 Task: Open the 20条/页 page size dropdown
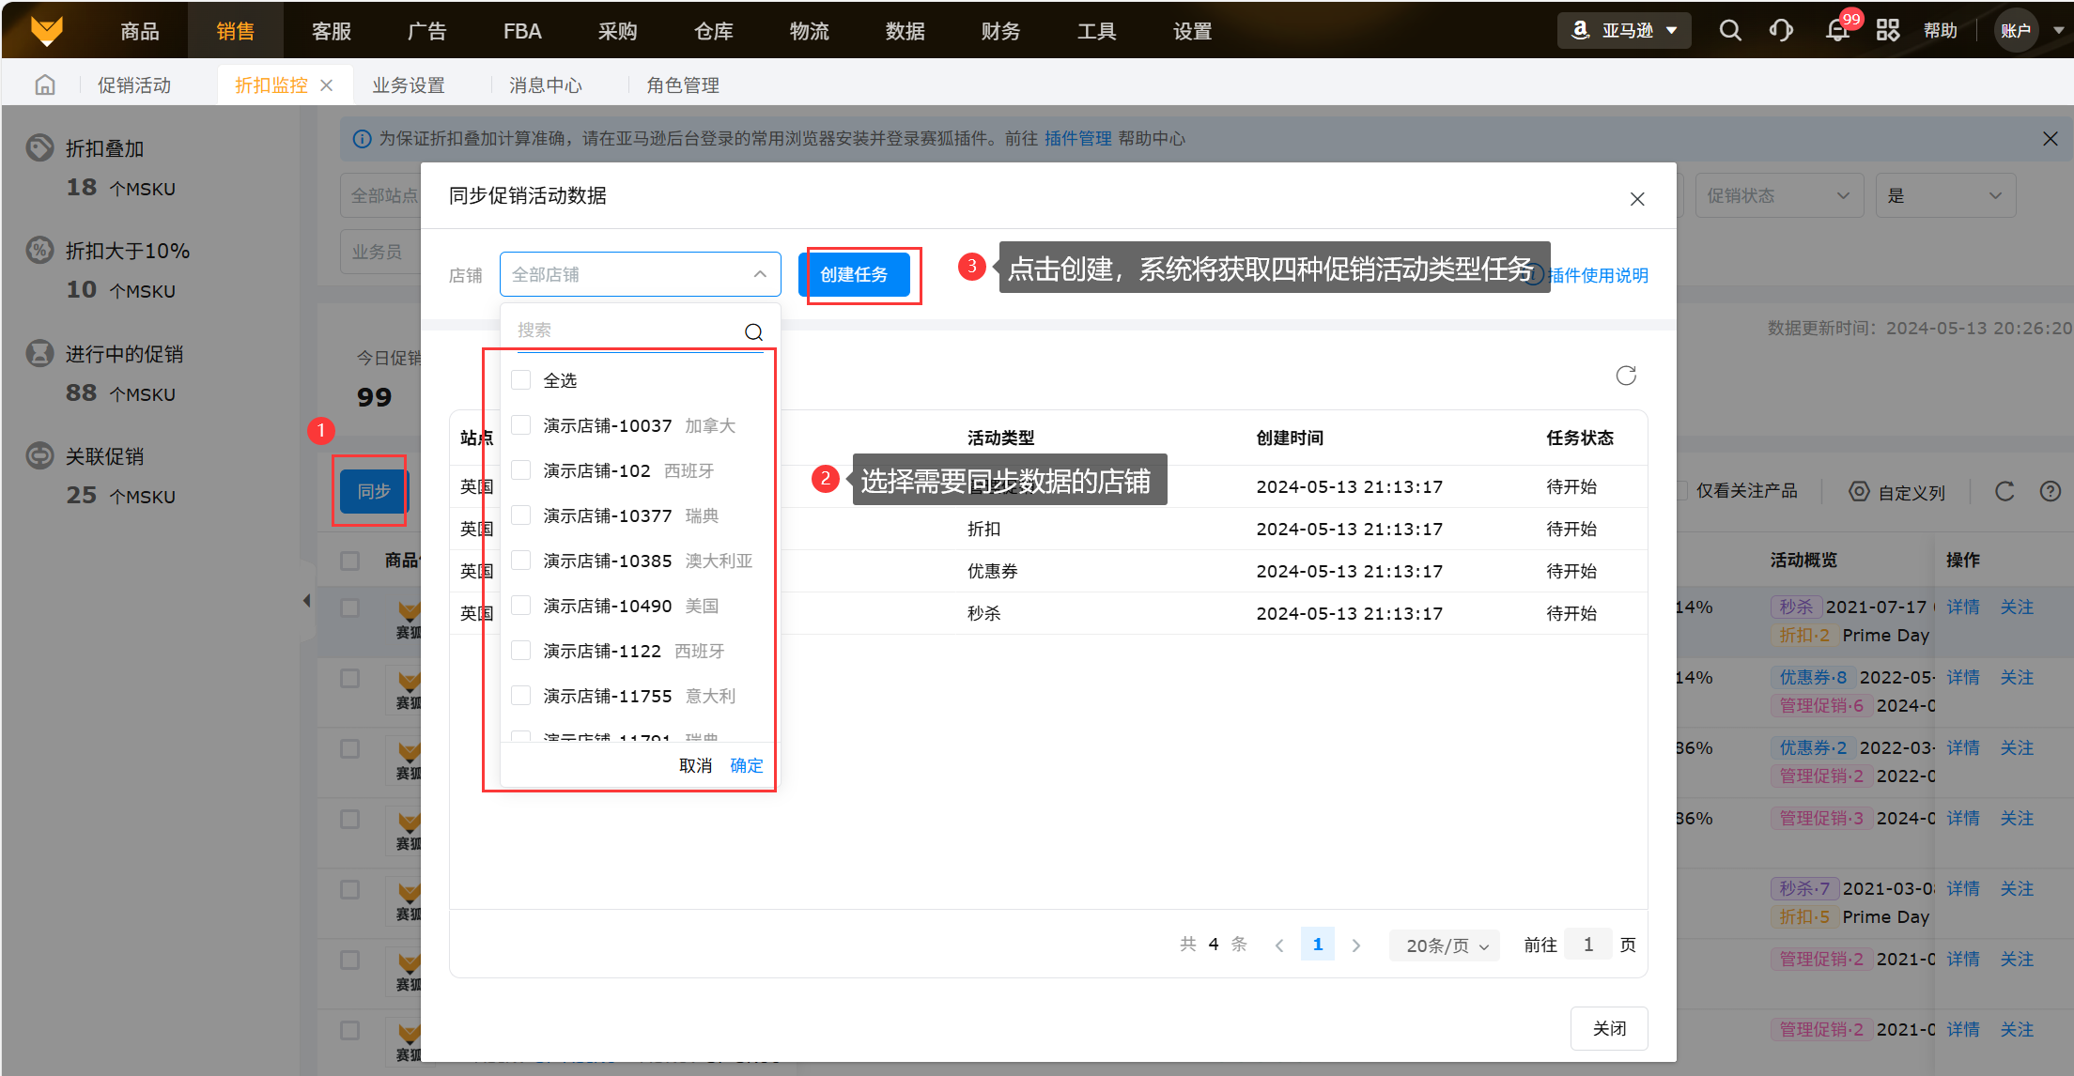(x=1445, y=945)
